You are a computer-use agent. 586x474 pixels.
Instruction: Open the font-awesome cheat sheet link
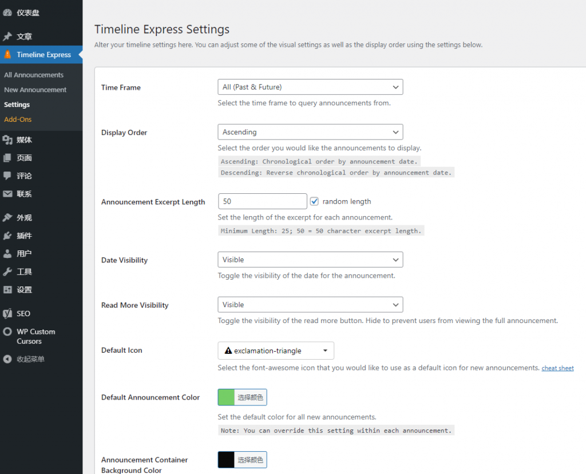[557, 368]
